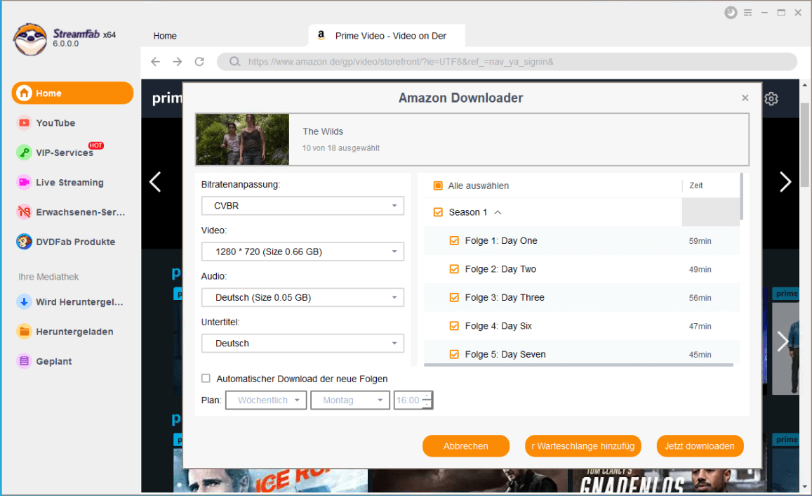Viewport: 812px width, 496px height.
Task: Open the Untertitel dropdown
Action: [302, 344]
